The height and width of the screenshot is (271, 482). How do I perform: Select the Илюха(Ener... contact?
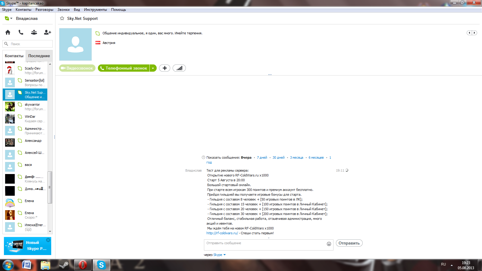(25, 227)
